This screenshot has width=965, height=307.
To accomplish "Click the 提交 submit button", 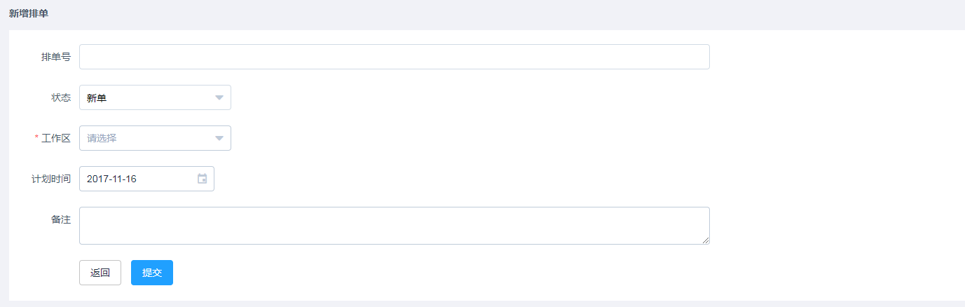I will click(152, 273).
